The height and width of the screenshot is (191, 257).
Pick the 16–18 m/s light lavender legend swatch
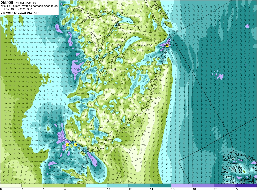[182, 186]
